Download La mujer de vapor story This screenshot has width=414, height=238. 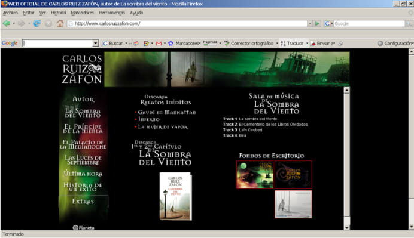click(163, 127)
